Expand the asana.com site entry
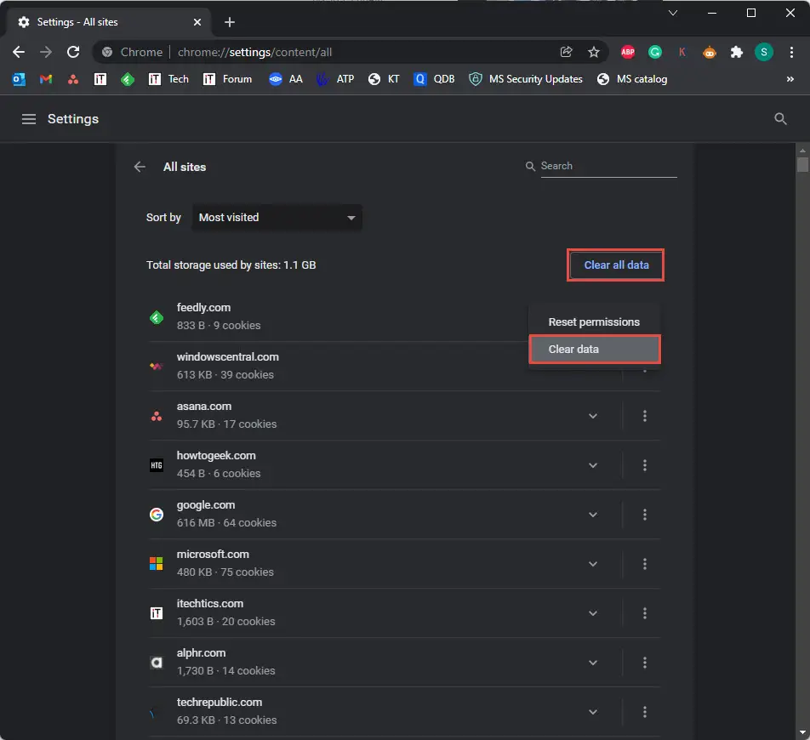Viewport: 810px width, 740px height. pyautogui.click(x=593, y=416)
